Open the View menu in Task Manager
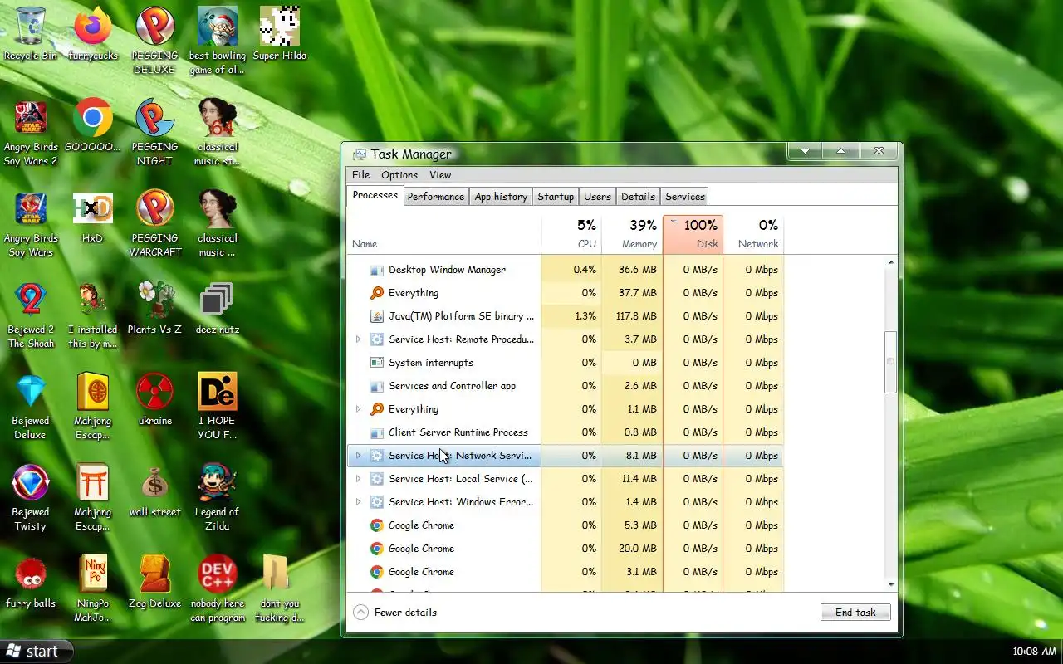Screen dimensions: 1063x664 pos(440,175)
